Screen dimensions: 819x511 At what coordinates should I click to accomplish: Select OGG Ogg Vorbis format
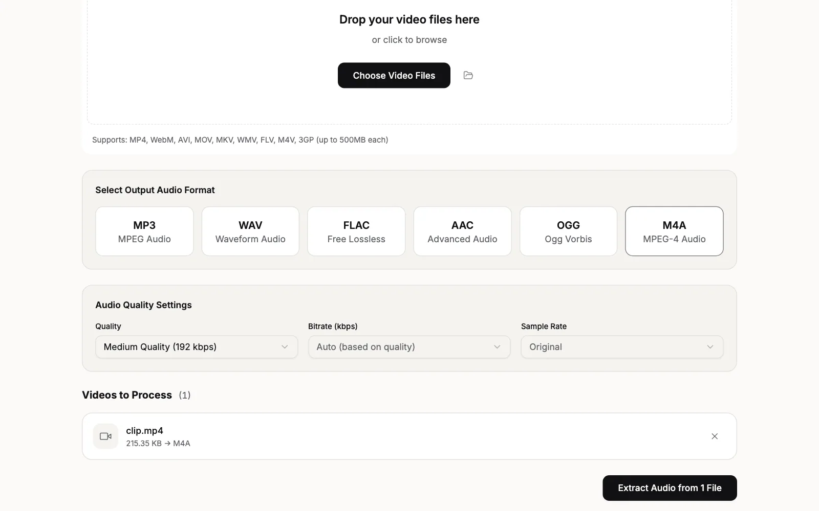[568, 231]
